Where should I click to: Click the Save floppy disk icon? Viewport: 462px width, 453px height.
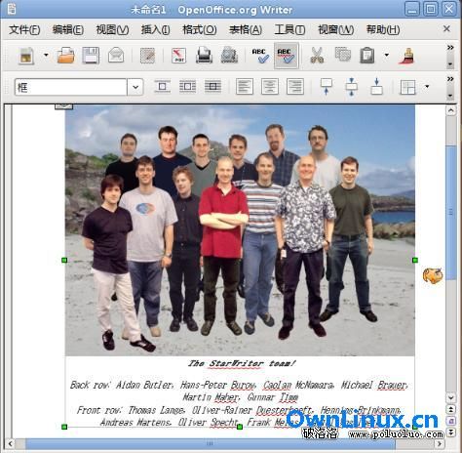tap(91, 56)
